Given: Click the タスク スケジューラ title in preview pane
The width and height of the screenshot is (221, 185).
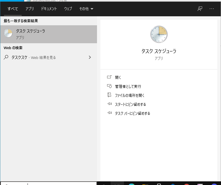Looking at the screenshot, I should pos(159,51).
